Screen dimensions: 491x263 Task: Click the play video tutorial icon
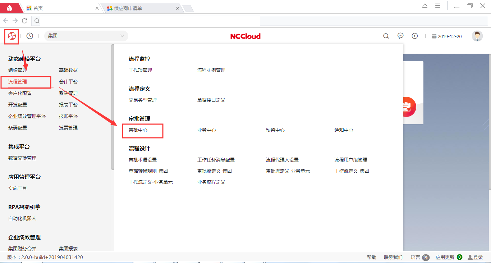pos(415,36)
